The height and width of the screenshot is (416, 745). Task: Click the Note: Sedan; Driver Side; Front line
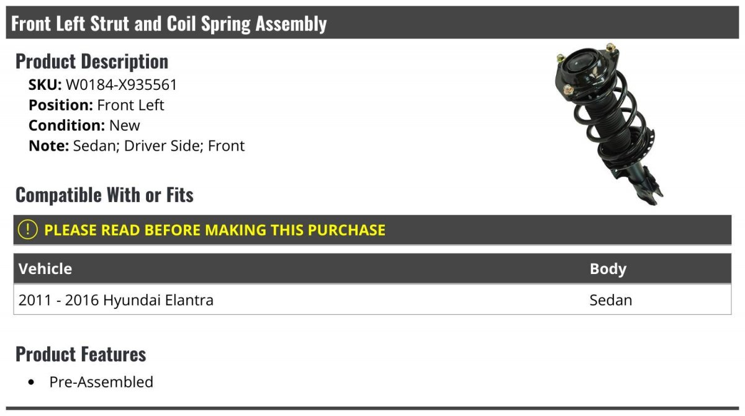pyautogui.click(x=137, y=146)
